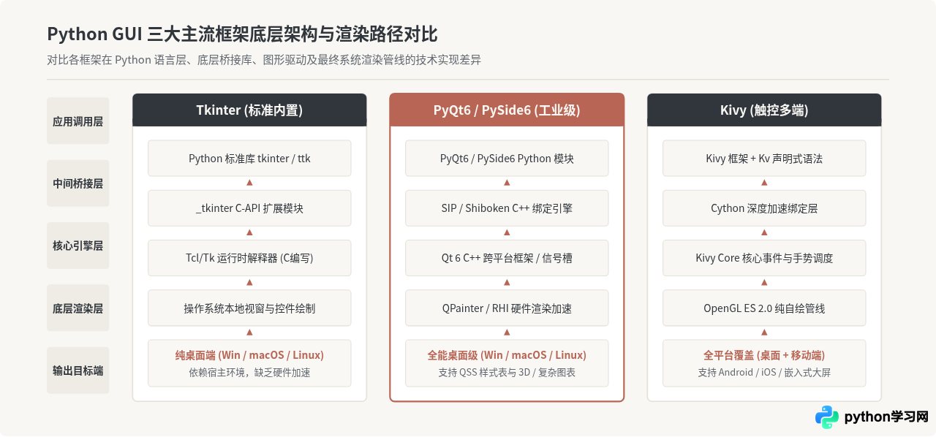Click the Kivy Core 核心事件与手势调度 box
936x437 pixels.
tap(764, 258)
